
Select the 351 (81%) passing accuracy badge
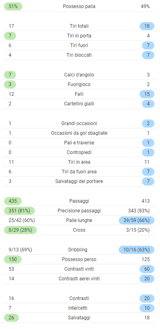(x=20, y=211)
